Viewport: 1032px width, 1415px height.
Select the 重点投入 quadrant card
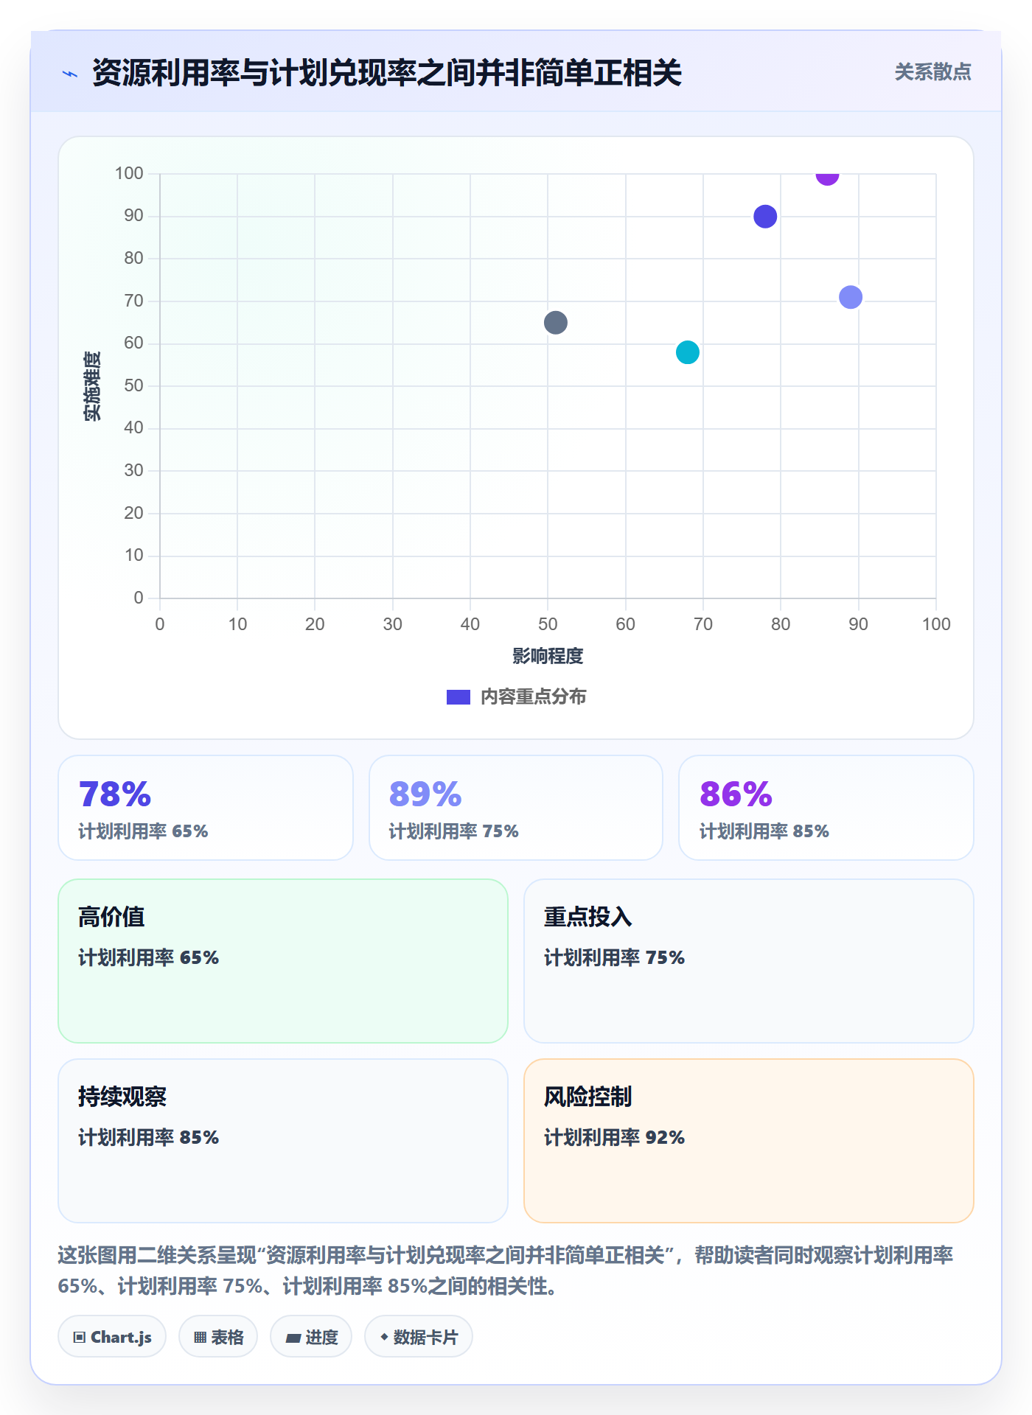pos(749,961)
